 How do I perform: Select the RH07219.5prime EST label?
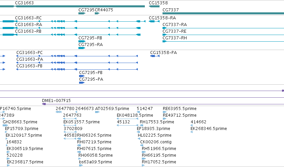click(x=94, y=142)
